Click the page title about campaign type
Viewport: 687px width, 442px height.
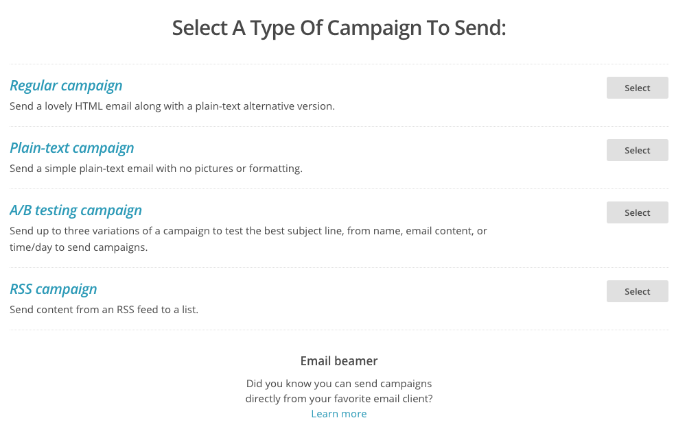tap(339, 28)
